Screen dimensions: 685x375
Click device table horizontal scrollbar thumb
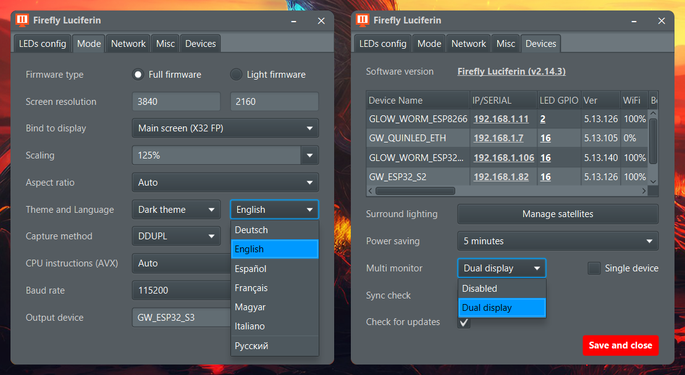(x=415, y=191)
